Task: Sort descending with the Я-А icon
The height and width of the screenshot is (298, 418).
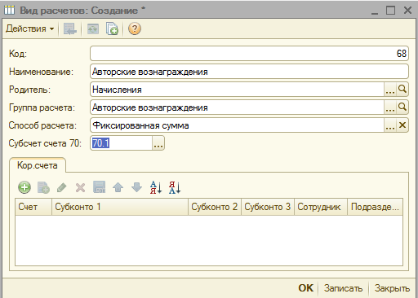Action: click(x=175, y=187)
